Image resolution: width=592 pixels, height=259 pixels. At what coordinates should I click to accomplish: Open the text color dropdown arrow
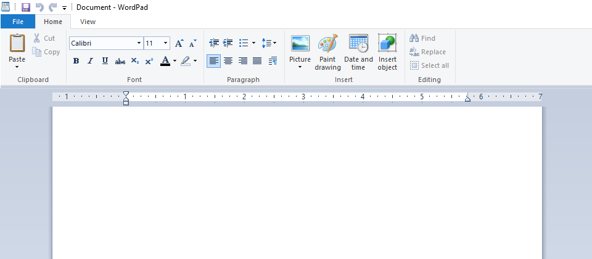coord(175,61)
